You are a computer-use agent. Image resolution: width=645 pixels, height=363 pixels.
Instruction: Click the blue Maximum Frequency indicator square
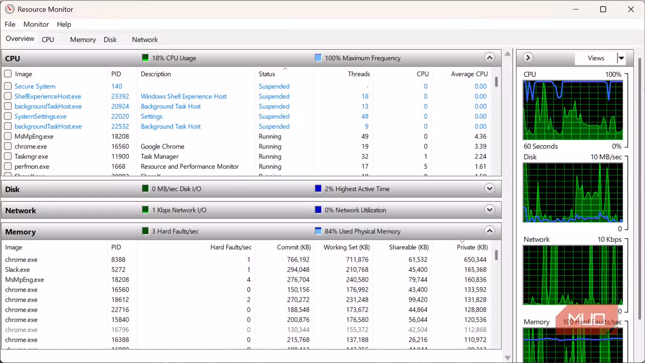point(318,58)
